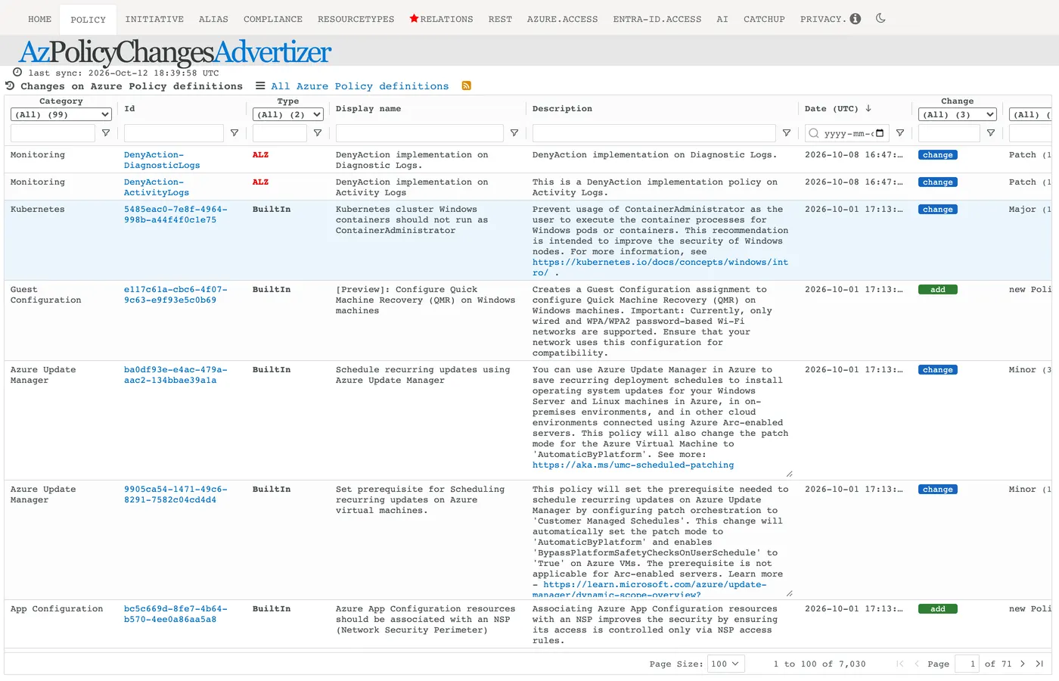Image resolution: width=1059 pixels, height=681 pixels.
Task: Click the add badge on the Guest Configuration row
Action: click(938, 290)
